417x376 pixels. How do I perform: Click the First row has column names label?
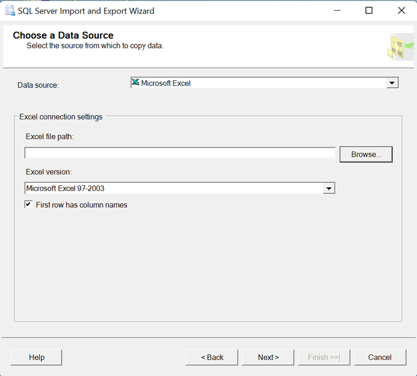tap(82, 205)
